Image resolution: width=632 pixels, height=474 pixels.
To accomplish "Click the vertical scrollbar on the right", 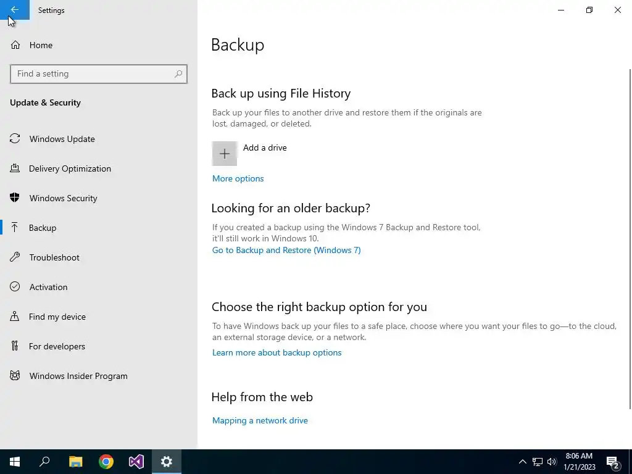I will tap(630, 238).
